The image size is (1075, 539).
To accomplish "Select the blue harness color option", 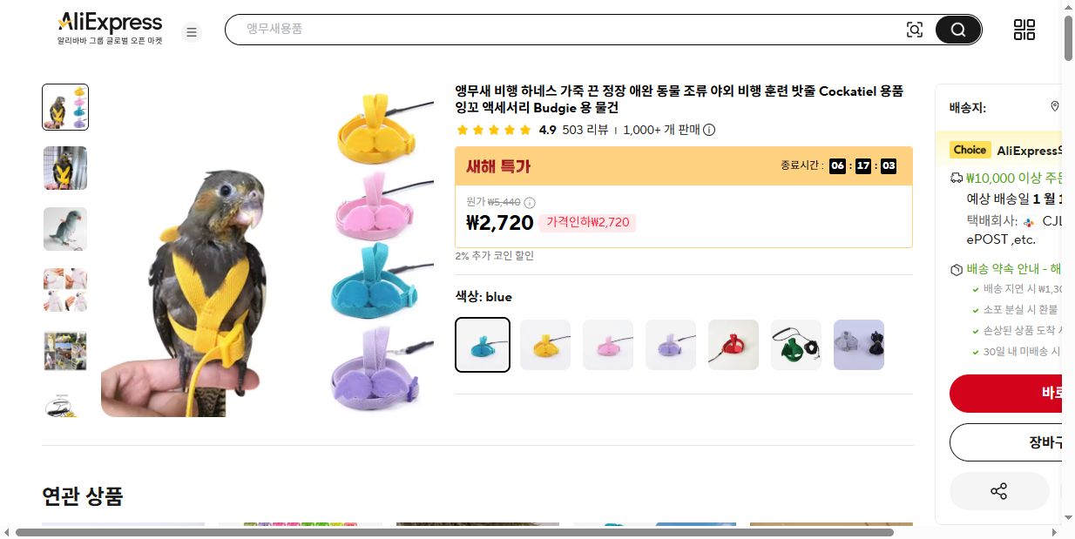I will pos(483,345).
